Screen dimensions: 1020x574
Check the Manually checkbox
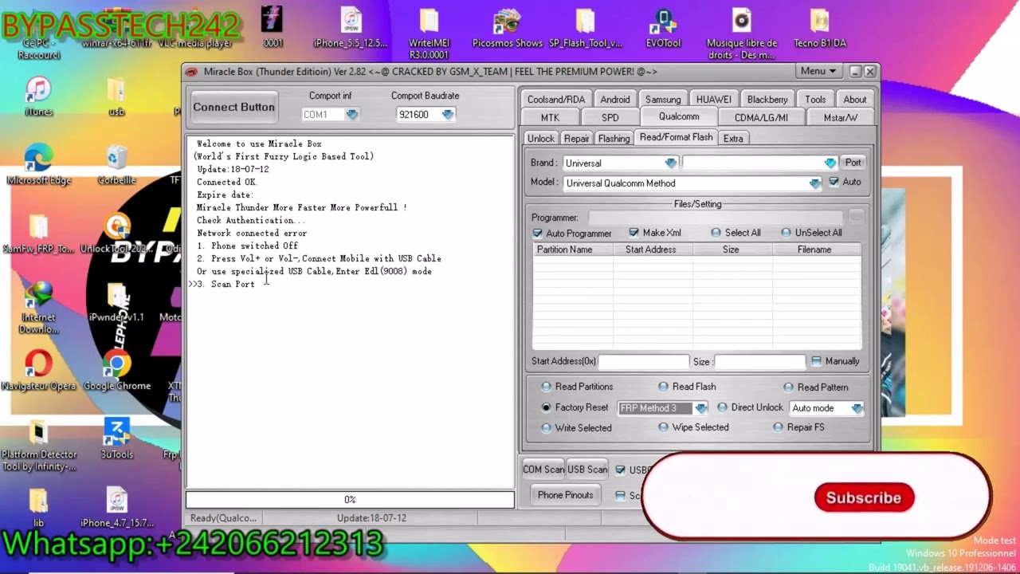(816, 361)
